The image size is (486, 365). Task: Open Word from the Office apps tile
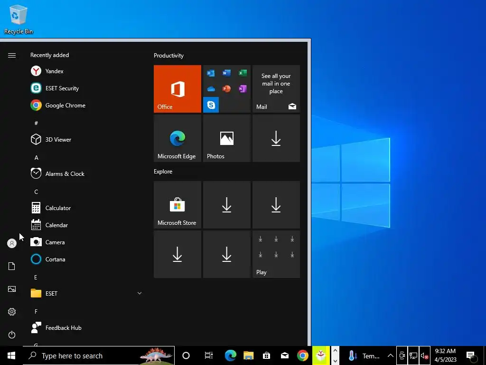[226, 73]
